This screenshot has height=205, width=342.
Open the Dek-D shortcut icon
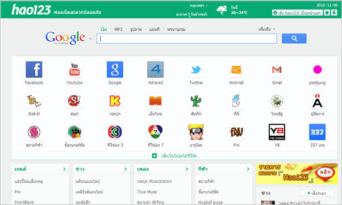pyautogui.click(x=34, y=101)
